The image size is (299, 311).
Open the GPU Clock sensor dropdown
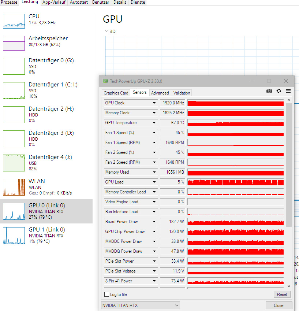[154, 103]
